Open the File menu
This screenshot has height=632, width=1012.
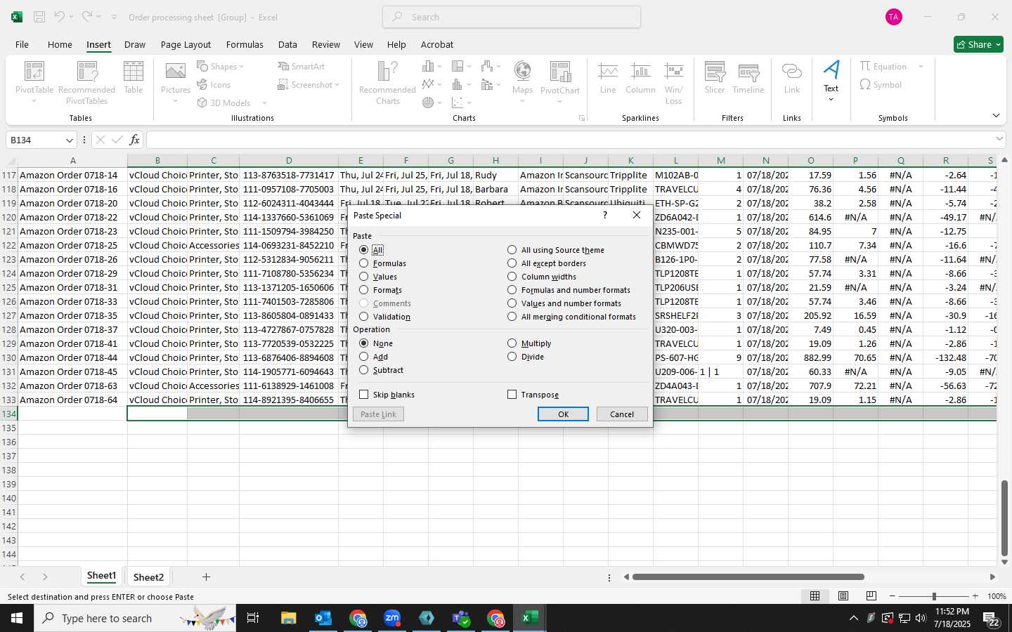point(22,44)
